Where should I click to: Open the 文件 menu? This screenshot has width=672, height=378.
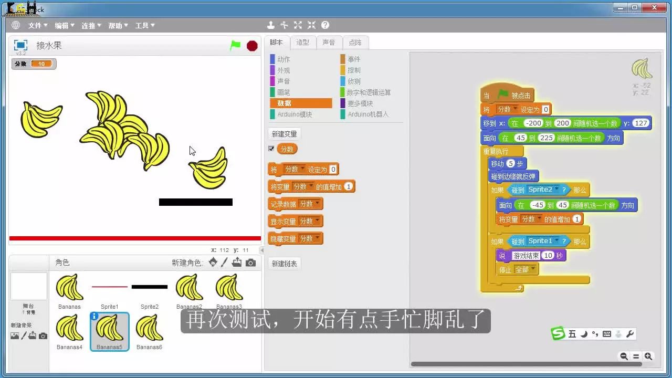coord(37,26)
